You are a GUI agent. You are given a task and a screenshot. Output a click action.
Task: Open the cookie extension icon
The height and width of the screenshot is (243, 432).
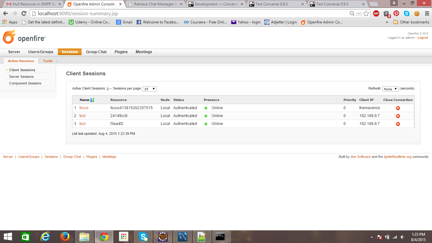click(417, 14)
